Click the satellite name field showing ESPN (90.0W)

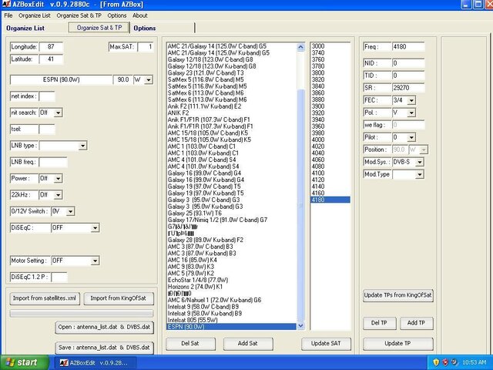(62, 80)
